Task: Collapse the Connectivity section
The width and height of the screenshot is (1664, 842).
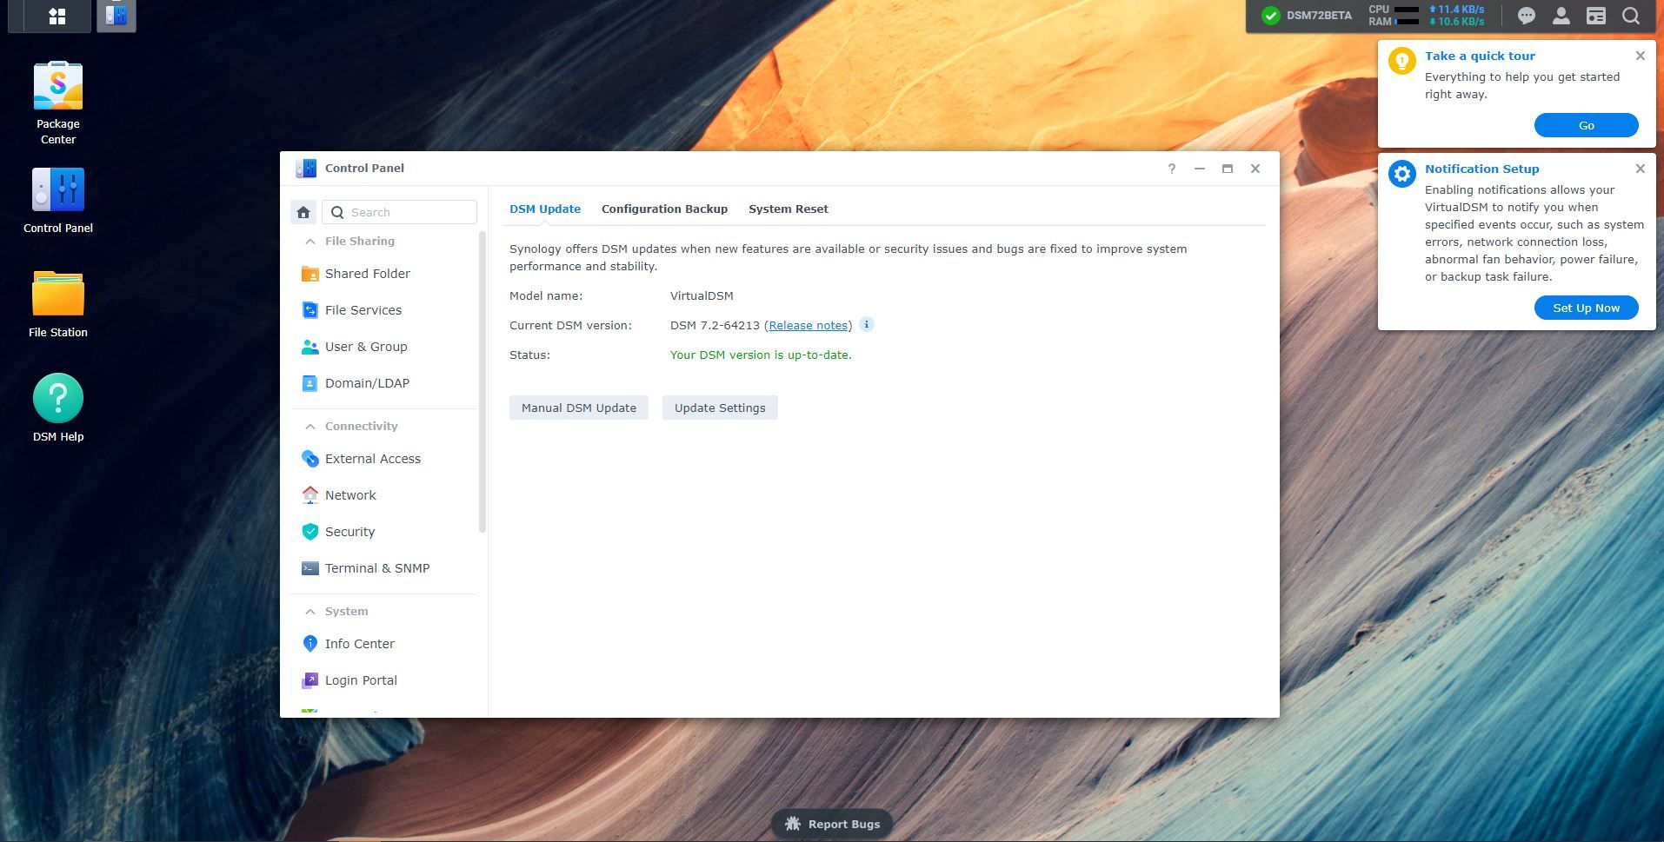Action: click(310, 427)
